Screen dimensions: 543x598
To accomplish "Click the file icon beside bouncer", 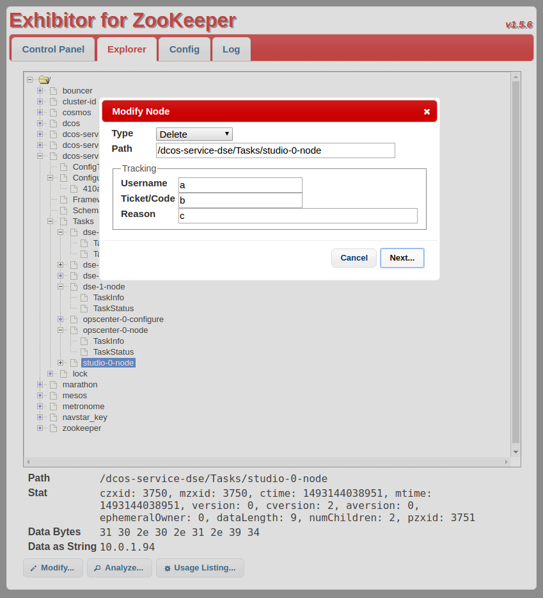I will point(53,91).
